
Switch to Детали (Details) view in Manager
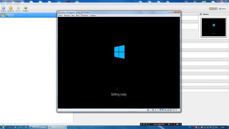[x=213, y=9]
